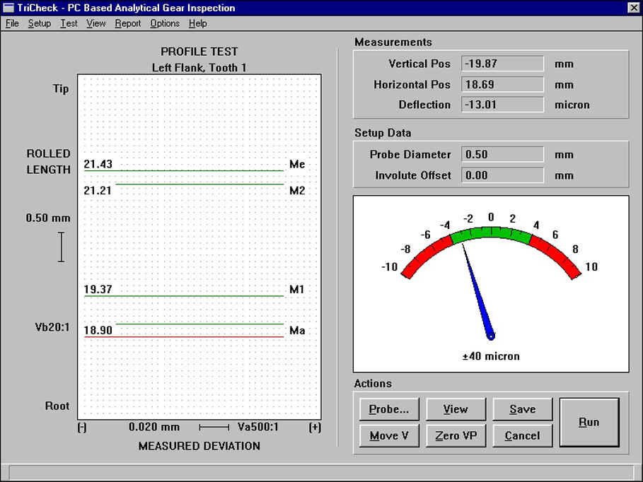Click the Ma marker label

297,330
